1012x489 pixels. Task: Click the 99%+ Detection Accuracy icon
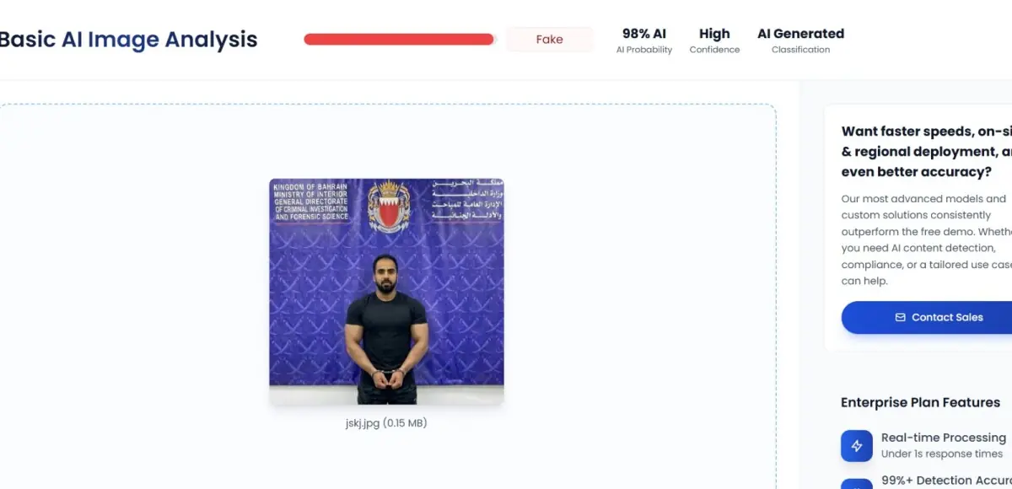coord(857,484)
